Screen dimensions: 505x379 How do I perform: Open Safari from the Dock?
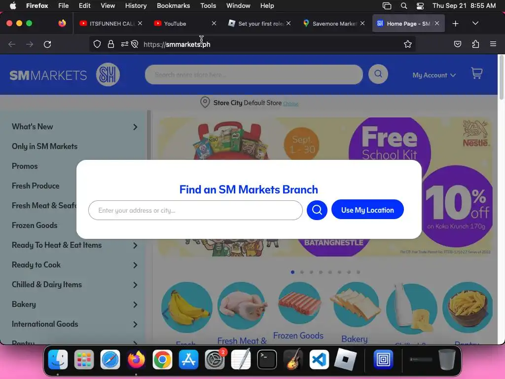pyautogui.click(x=110, y=359)
